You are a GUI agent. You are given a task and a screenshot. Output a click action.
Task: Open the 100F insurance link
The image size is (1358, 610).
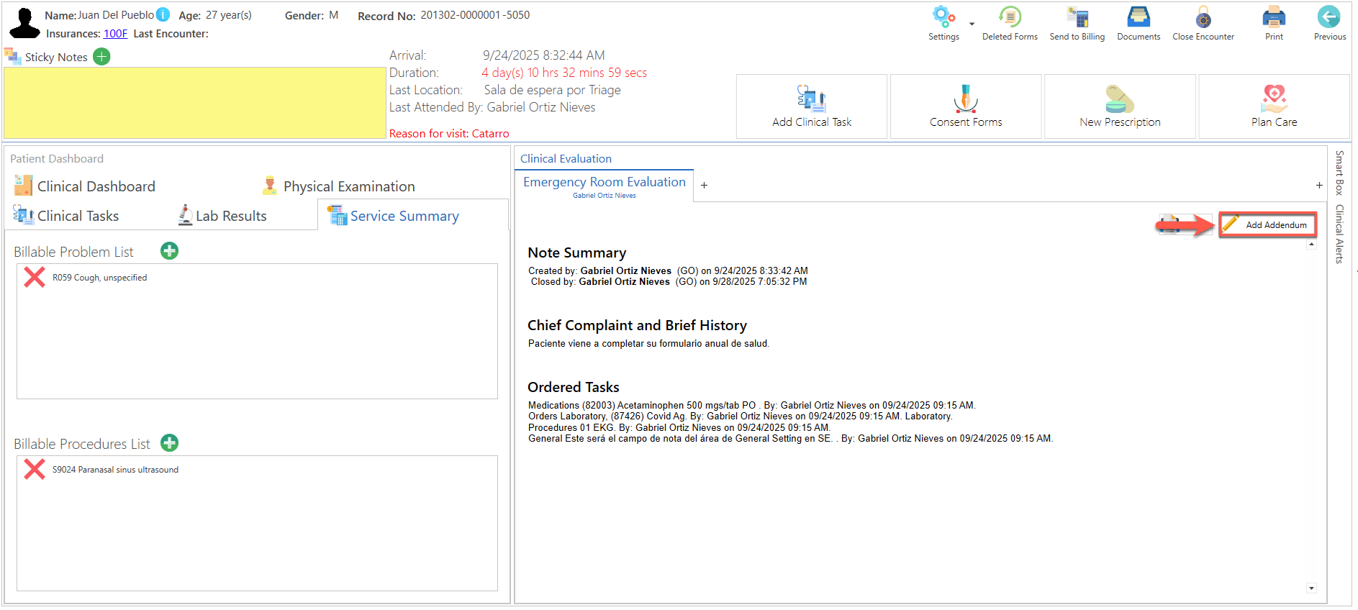click(x=115, y=34)
